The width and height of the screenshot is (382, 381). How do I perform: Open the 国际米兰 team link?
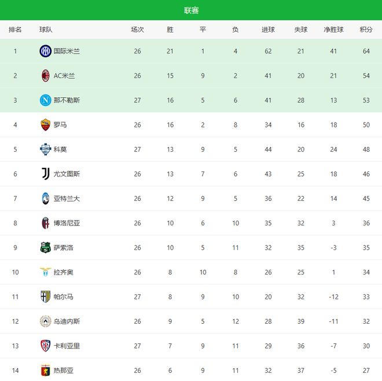[x=67, y=51]
